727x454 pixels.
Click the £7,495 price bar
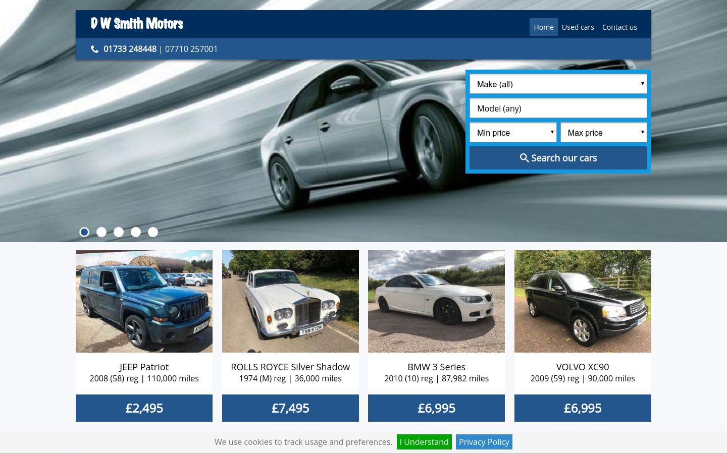290,408
